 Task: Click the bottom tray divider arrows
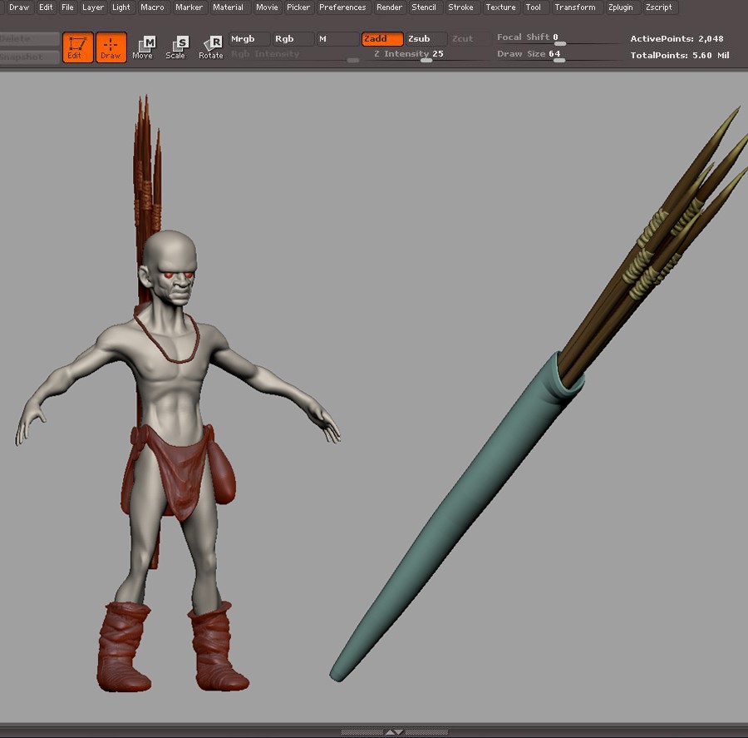pos(394,732)
